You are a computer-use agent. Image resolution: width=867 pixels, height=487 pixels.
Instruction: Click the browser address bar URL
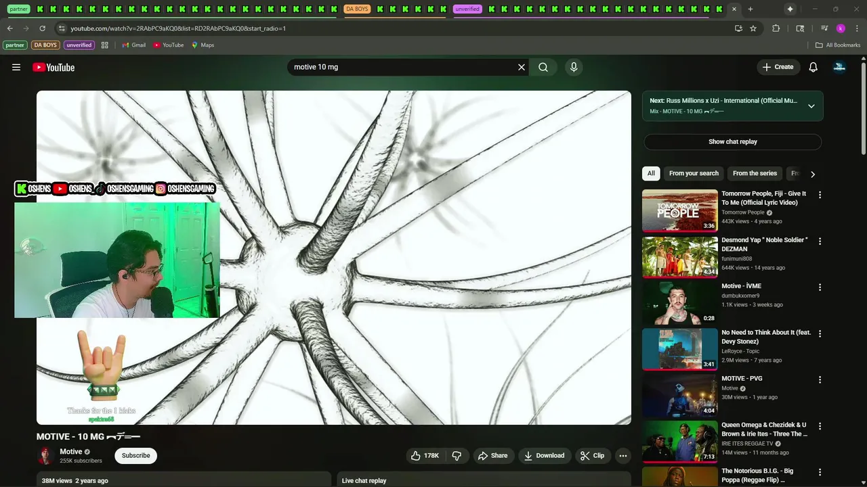pos(178,28)
